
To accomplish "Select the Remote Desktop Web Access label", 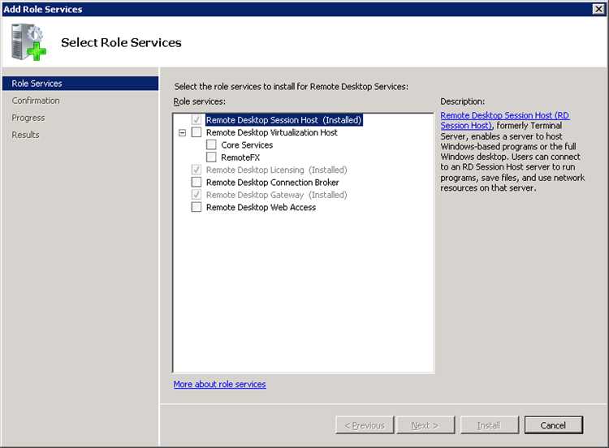I will pos(261,207).
